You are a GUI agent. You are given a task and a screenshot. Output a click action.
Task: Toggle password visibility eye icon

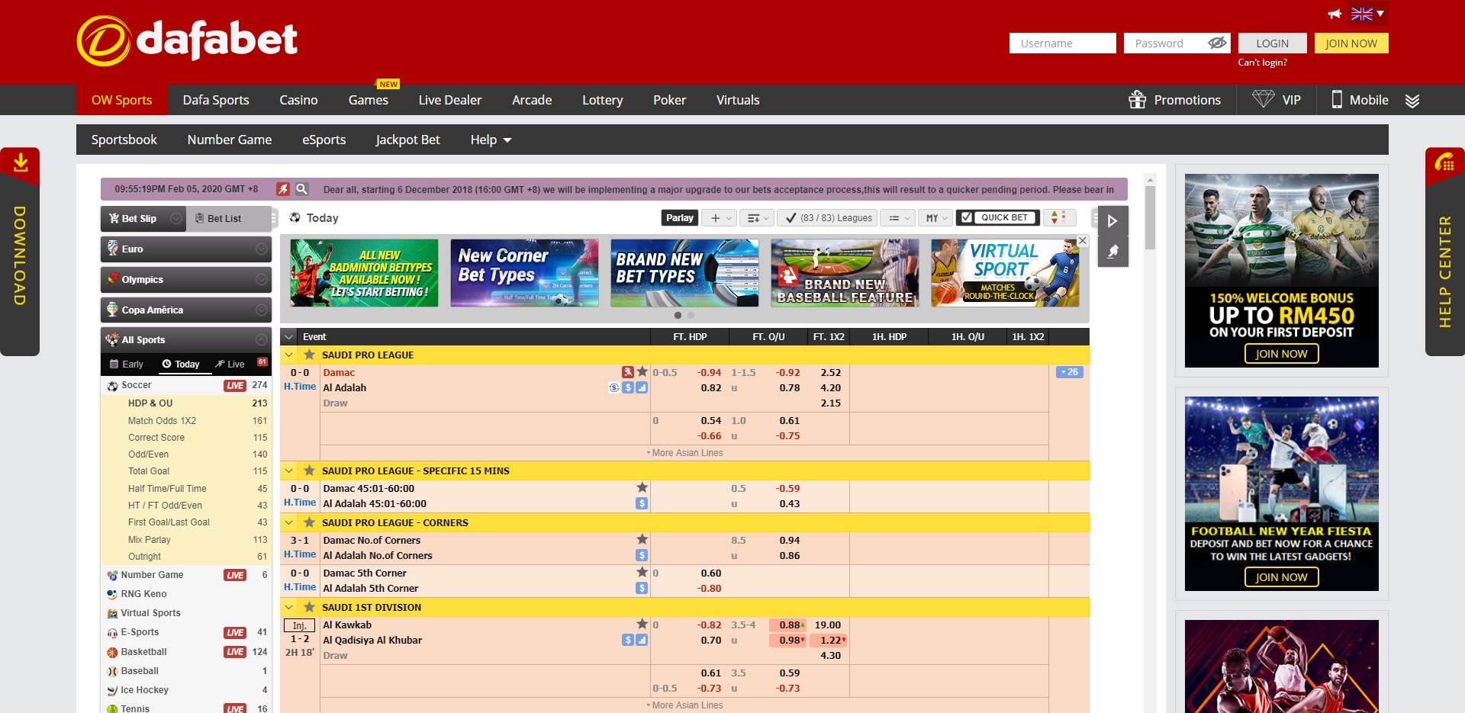click(1217, 43)
